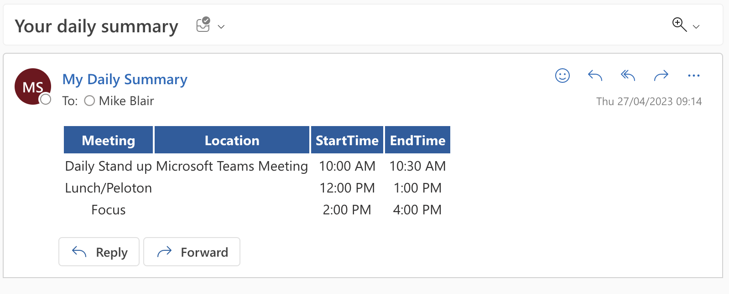This screenshot has height=294, width=729.
Task: Open the My Daily Summary sender link
Action: (125, 79)
